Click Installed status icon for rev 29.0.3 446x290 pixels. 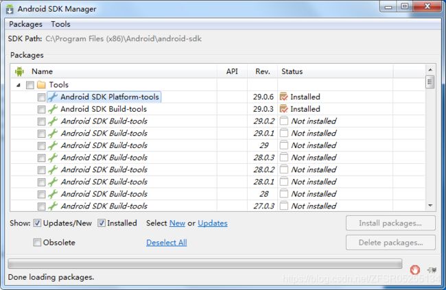coord(283,109)
